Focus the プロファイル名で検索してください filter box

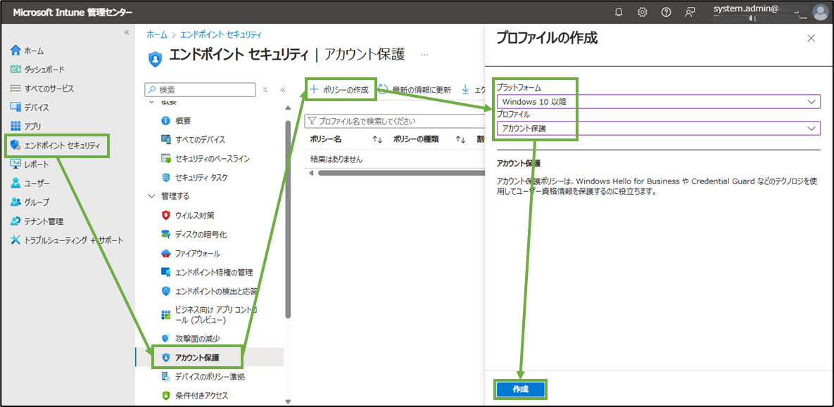393,122
